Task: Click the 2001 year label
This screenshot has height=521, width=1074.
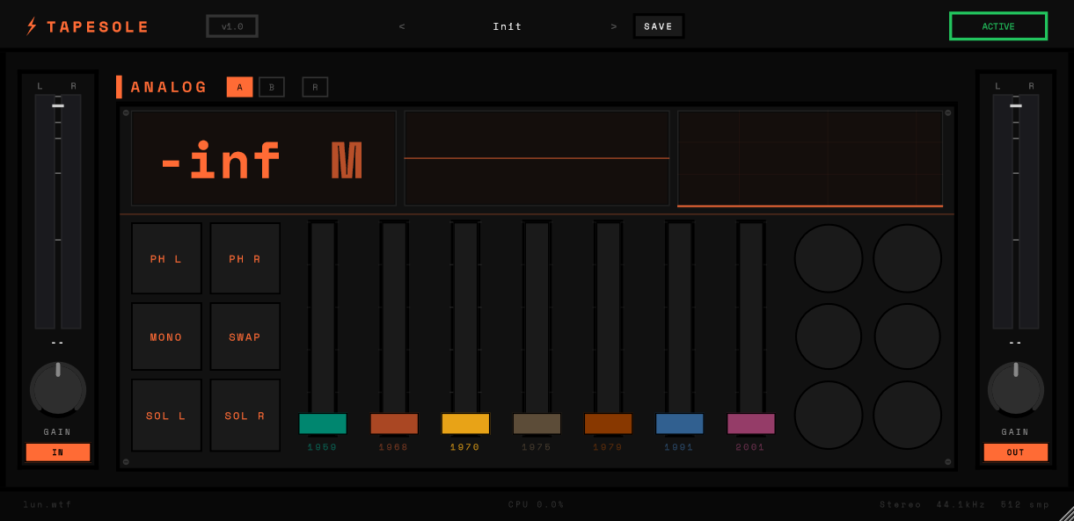Action: 751,447
